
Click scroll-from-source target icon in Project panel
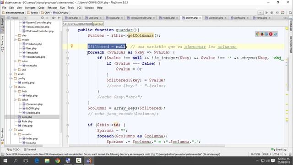pos(42,18)
